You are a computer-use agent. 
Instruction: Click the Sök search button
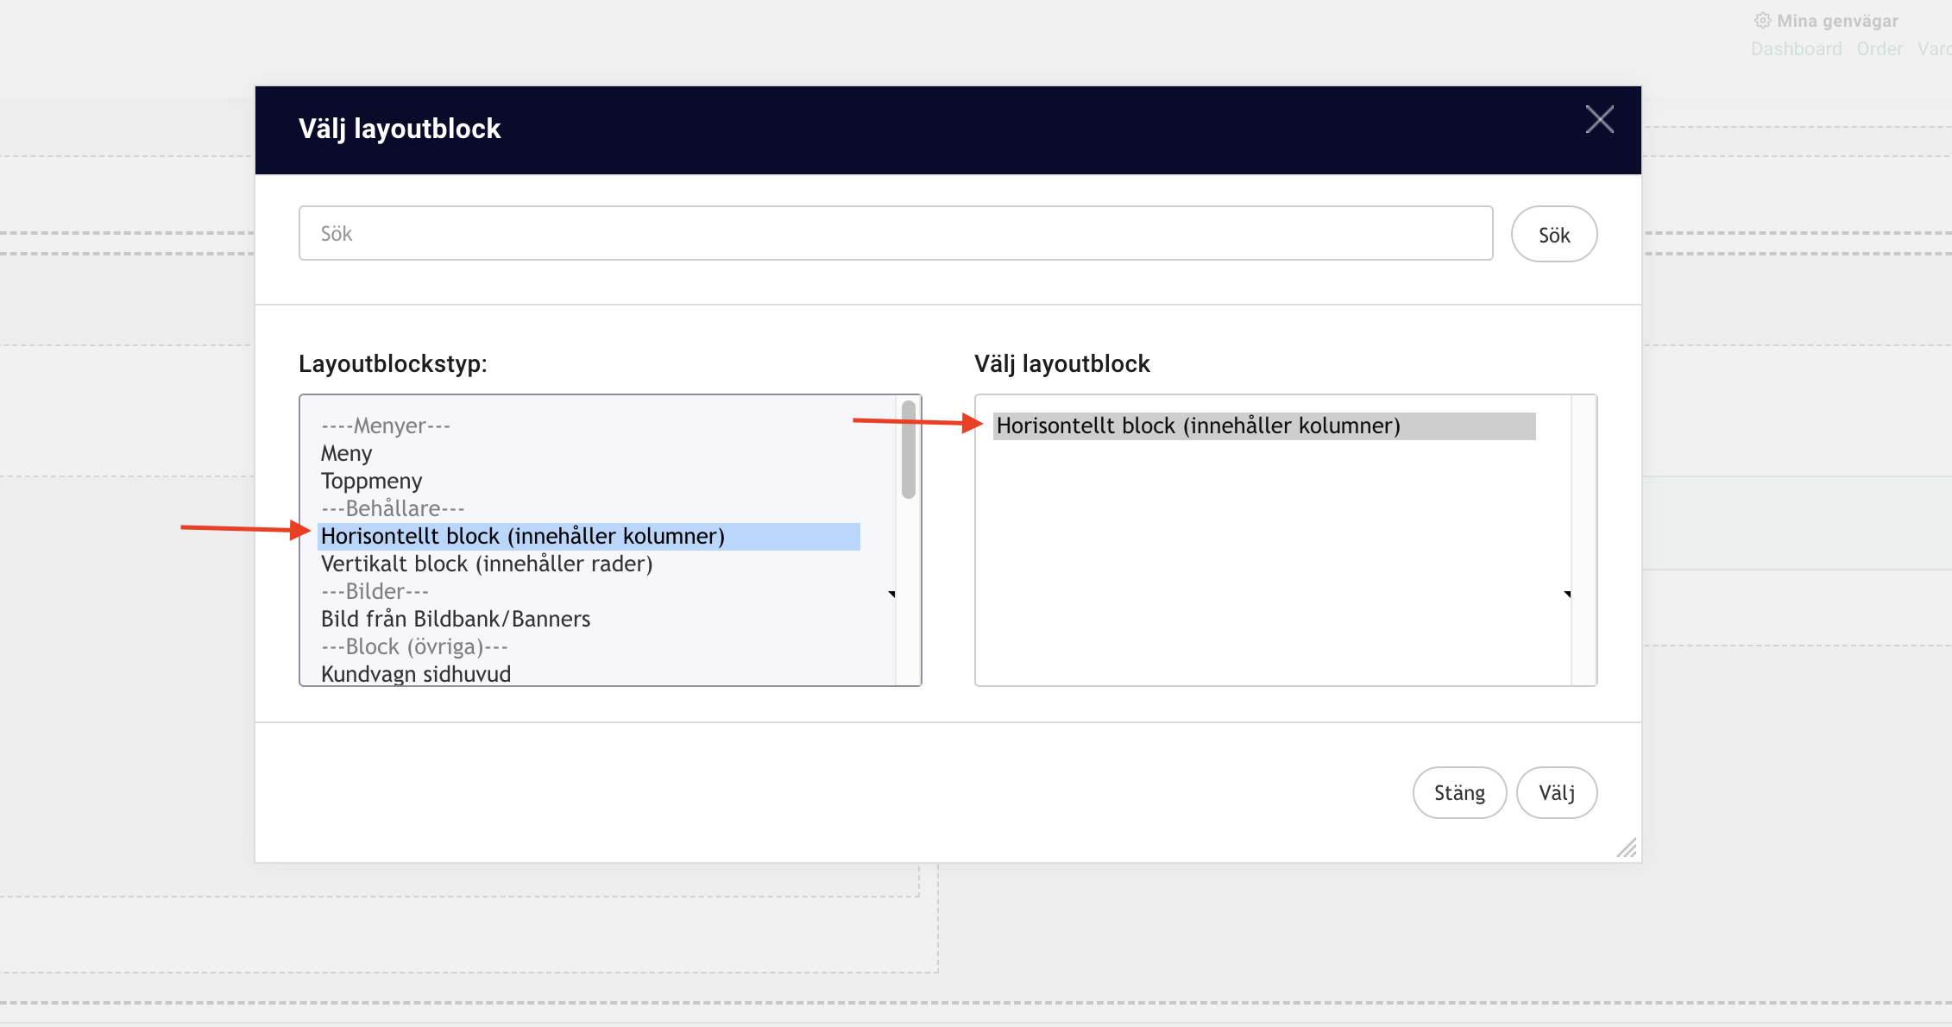1553,234
